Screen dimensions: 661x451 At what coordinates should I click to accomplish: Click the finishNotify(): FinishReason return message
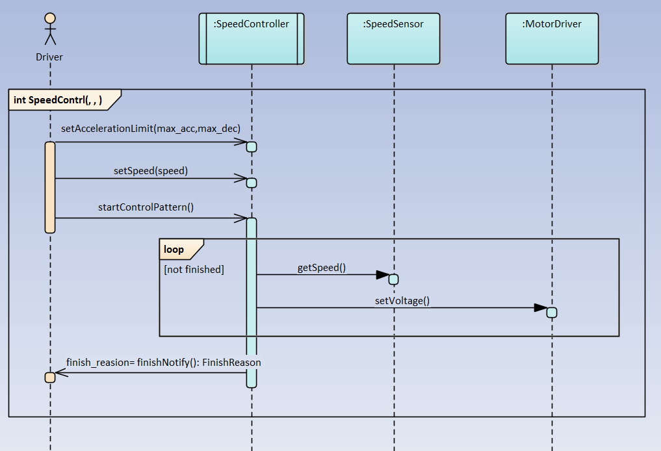tap(164, 363)
